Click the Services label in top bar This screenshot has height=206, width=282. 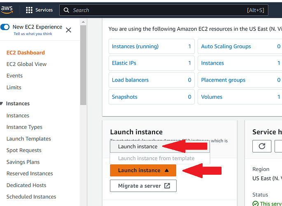44,10
